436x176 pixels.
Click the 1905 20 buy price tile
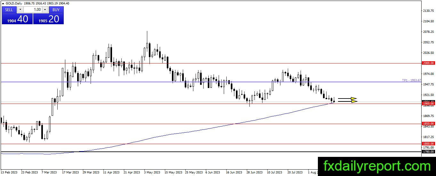point(48,19)
